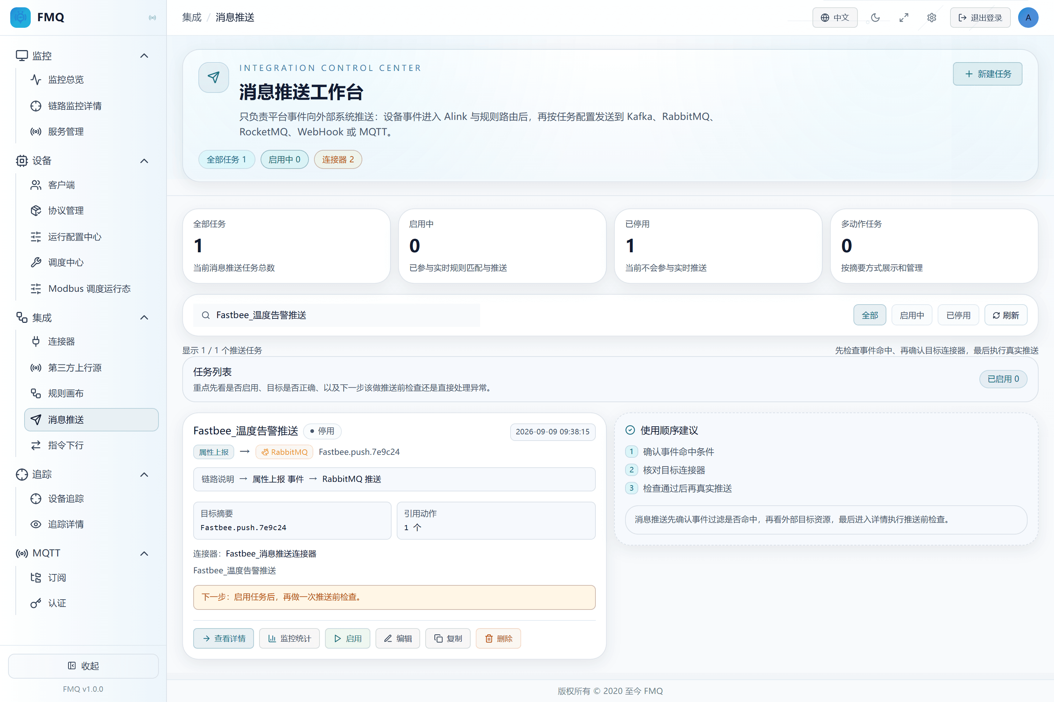
Task: Filter tasks by 已停用 status
Action: 958,315
